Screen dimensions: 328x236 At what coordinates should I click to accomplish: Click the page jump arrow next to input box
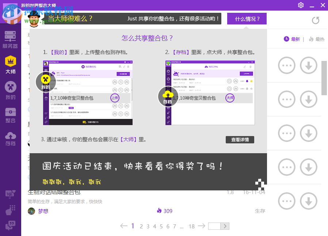(x=224, y=226)
